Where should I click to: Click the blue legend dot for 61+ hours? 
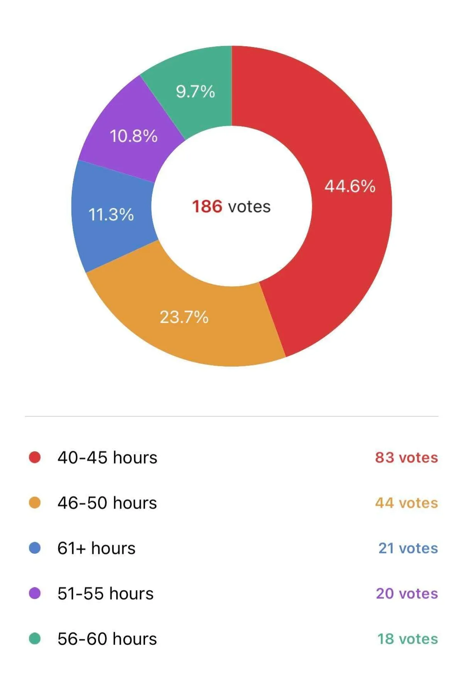click(35, 548)
